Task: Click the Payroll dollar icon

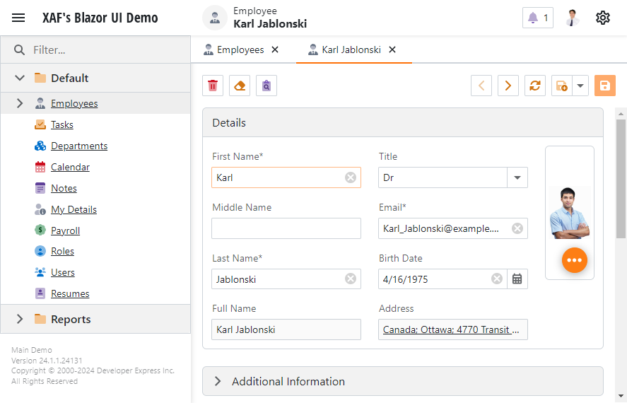Action: [40, 230]
